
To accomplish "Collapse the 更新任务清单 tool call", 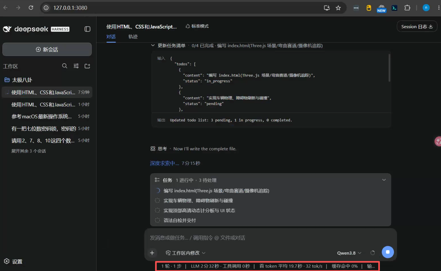I will (153, 45).
